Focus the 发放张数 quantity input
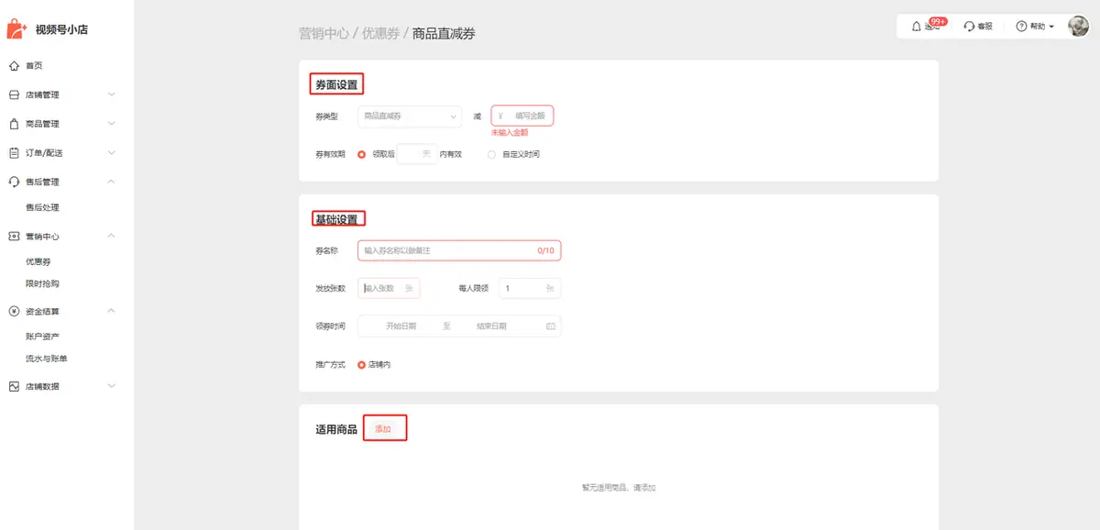Viewport: 1100px width, 530px height. pos(389,289)
